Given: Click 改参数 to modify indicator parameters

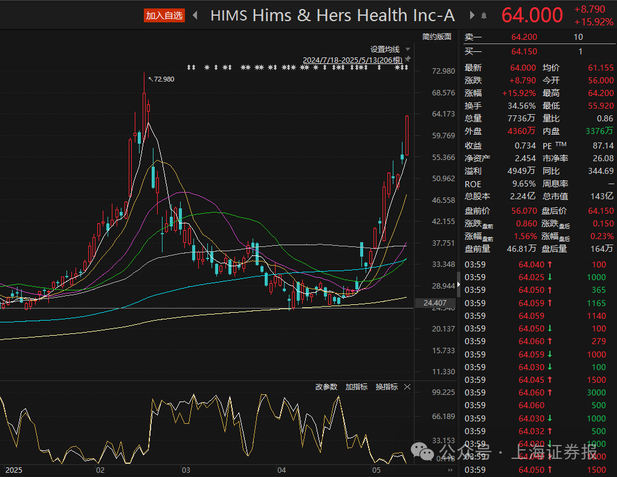Looking at the screenshot, I should coord(326,387).
